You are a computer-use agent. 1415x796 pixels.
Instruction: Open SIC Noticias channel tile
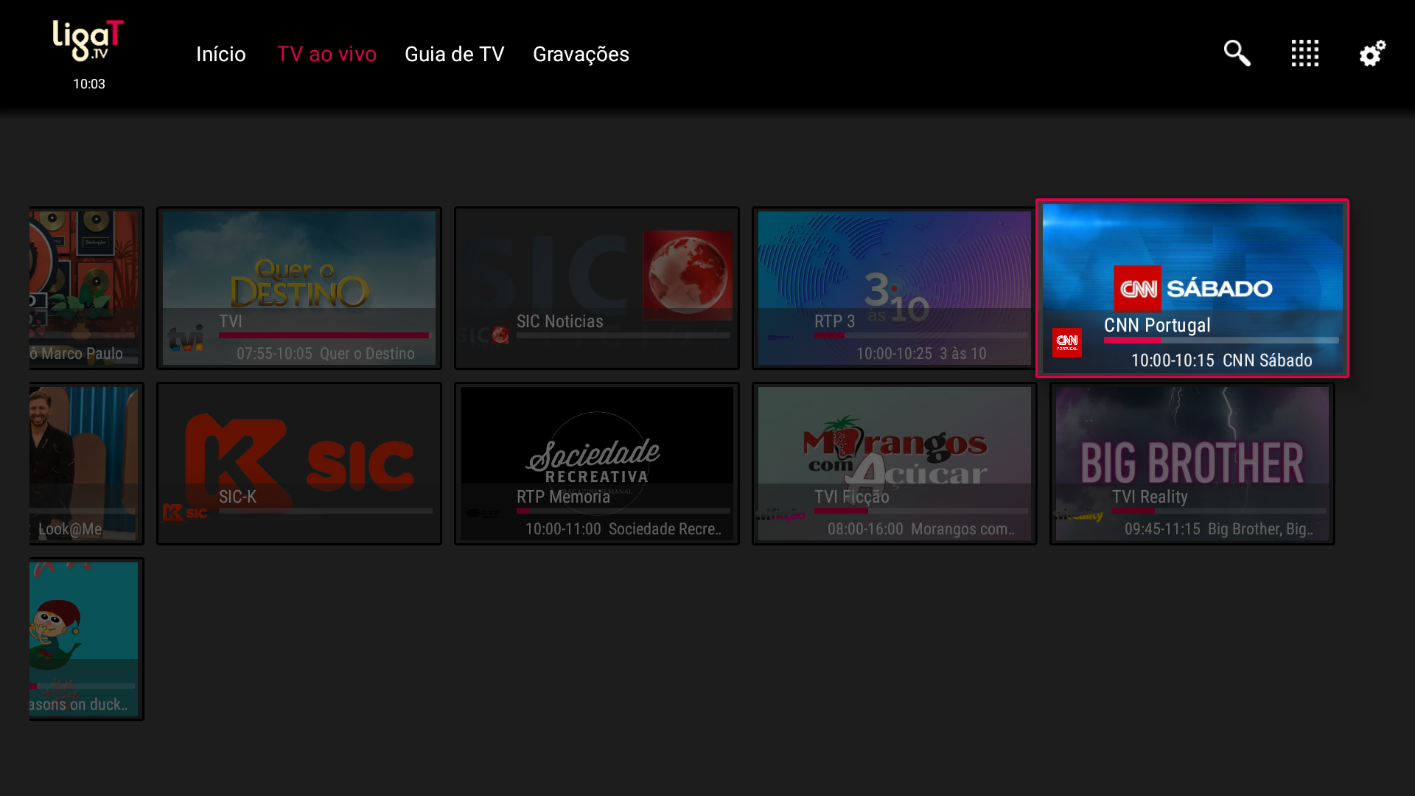(597, 288)
